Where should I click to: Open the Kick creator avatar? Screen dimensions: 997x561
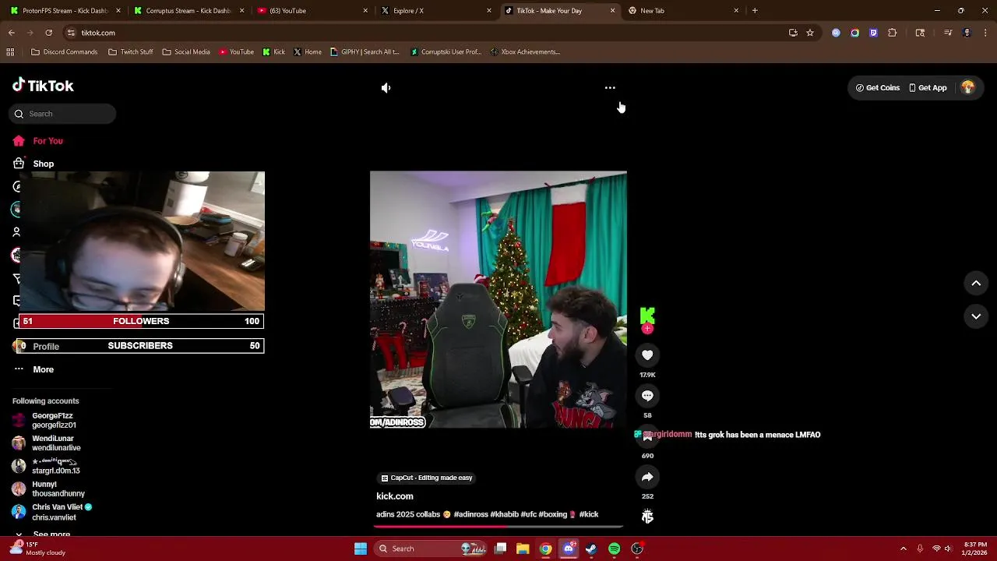[647, 316]
